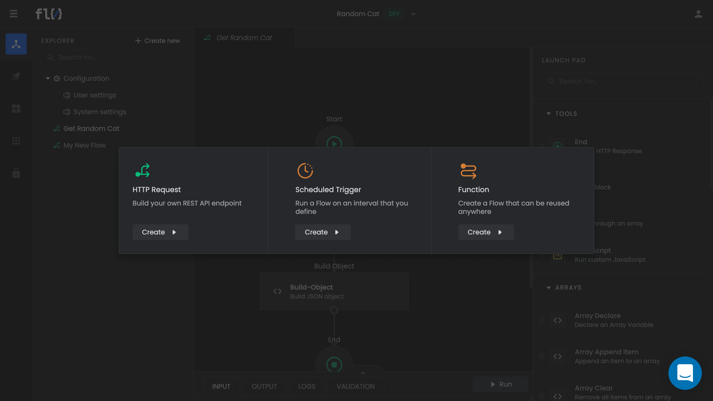Viewport: 713px width, 401px height.
Task: Open the user account profile icon
Action: click(x=698, y=14)
